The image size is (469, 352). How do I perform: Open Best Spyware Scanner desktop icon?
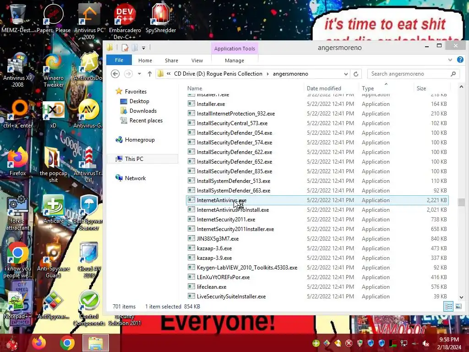(89, 213)
